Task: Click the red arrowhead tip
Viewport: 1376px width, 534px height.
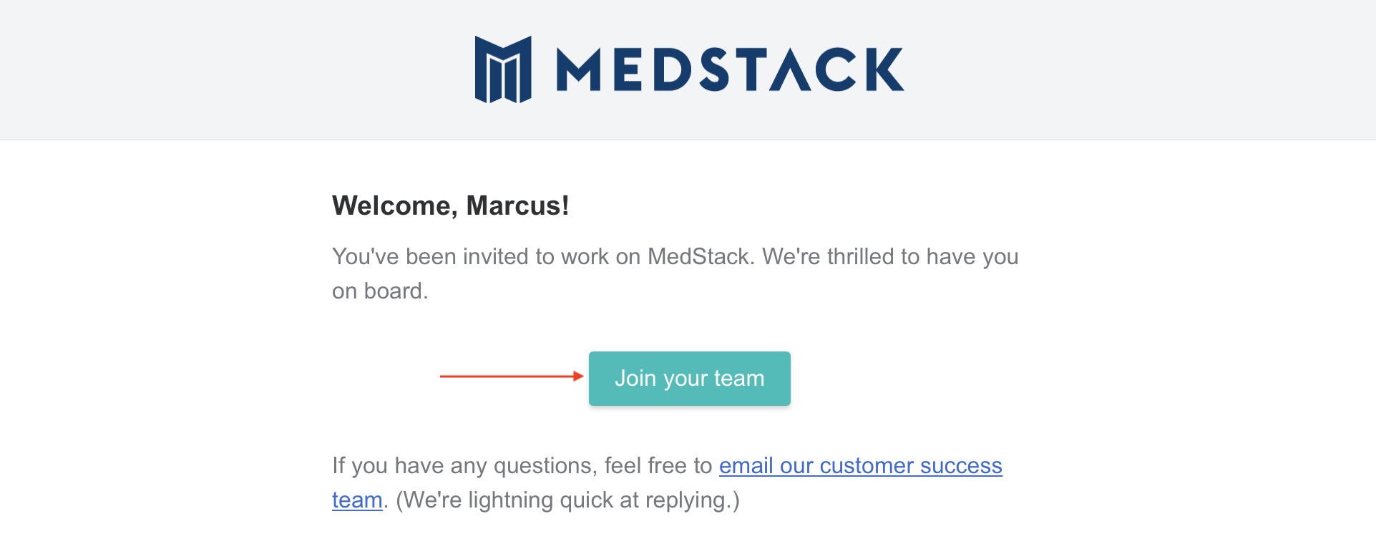Action: (x=579, y=377)
